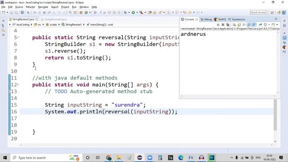Click the Console horizontal scrollbar
The width and height of the screenshot is (288, 162).
(x=228, y=96)
